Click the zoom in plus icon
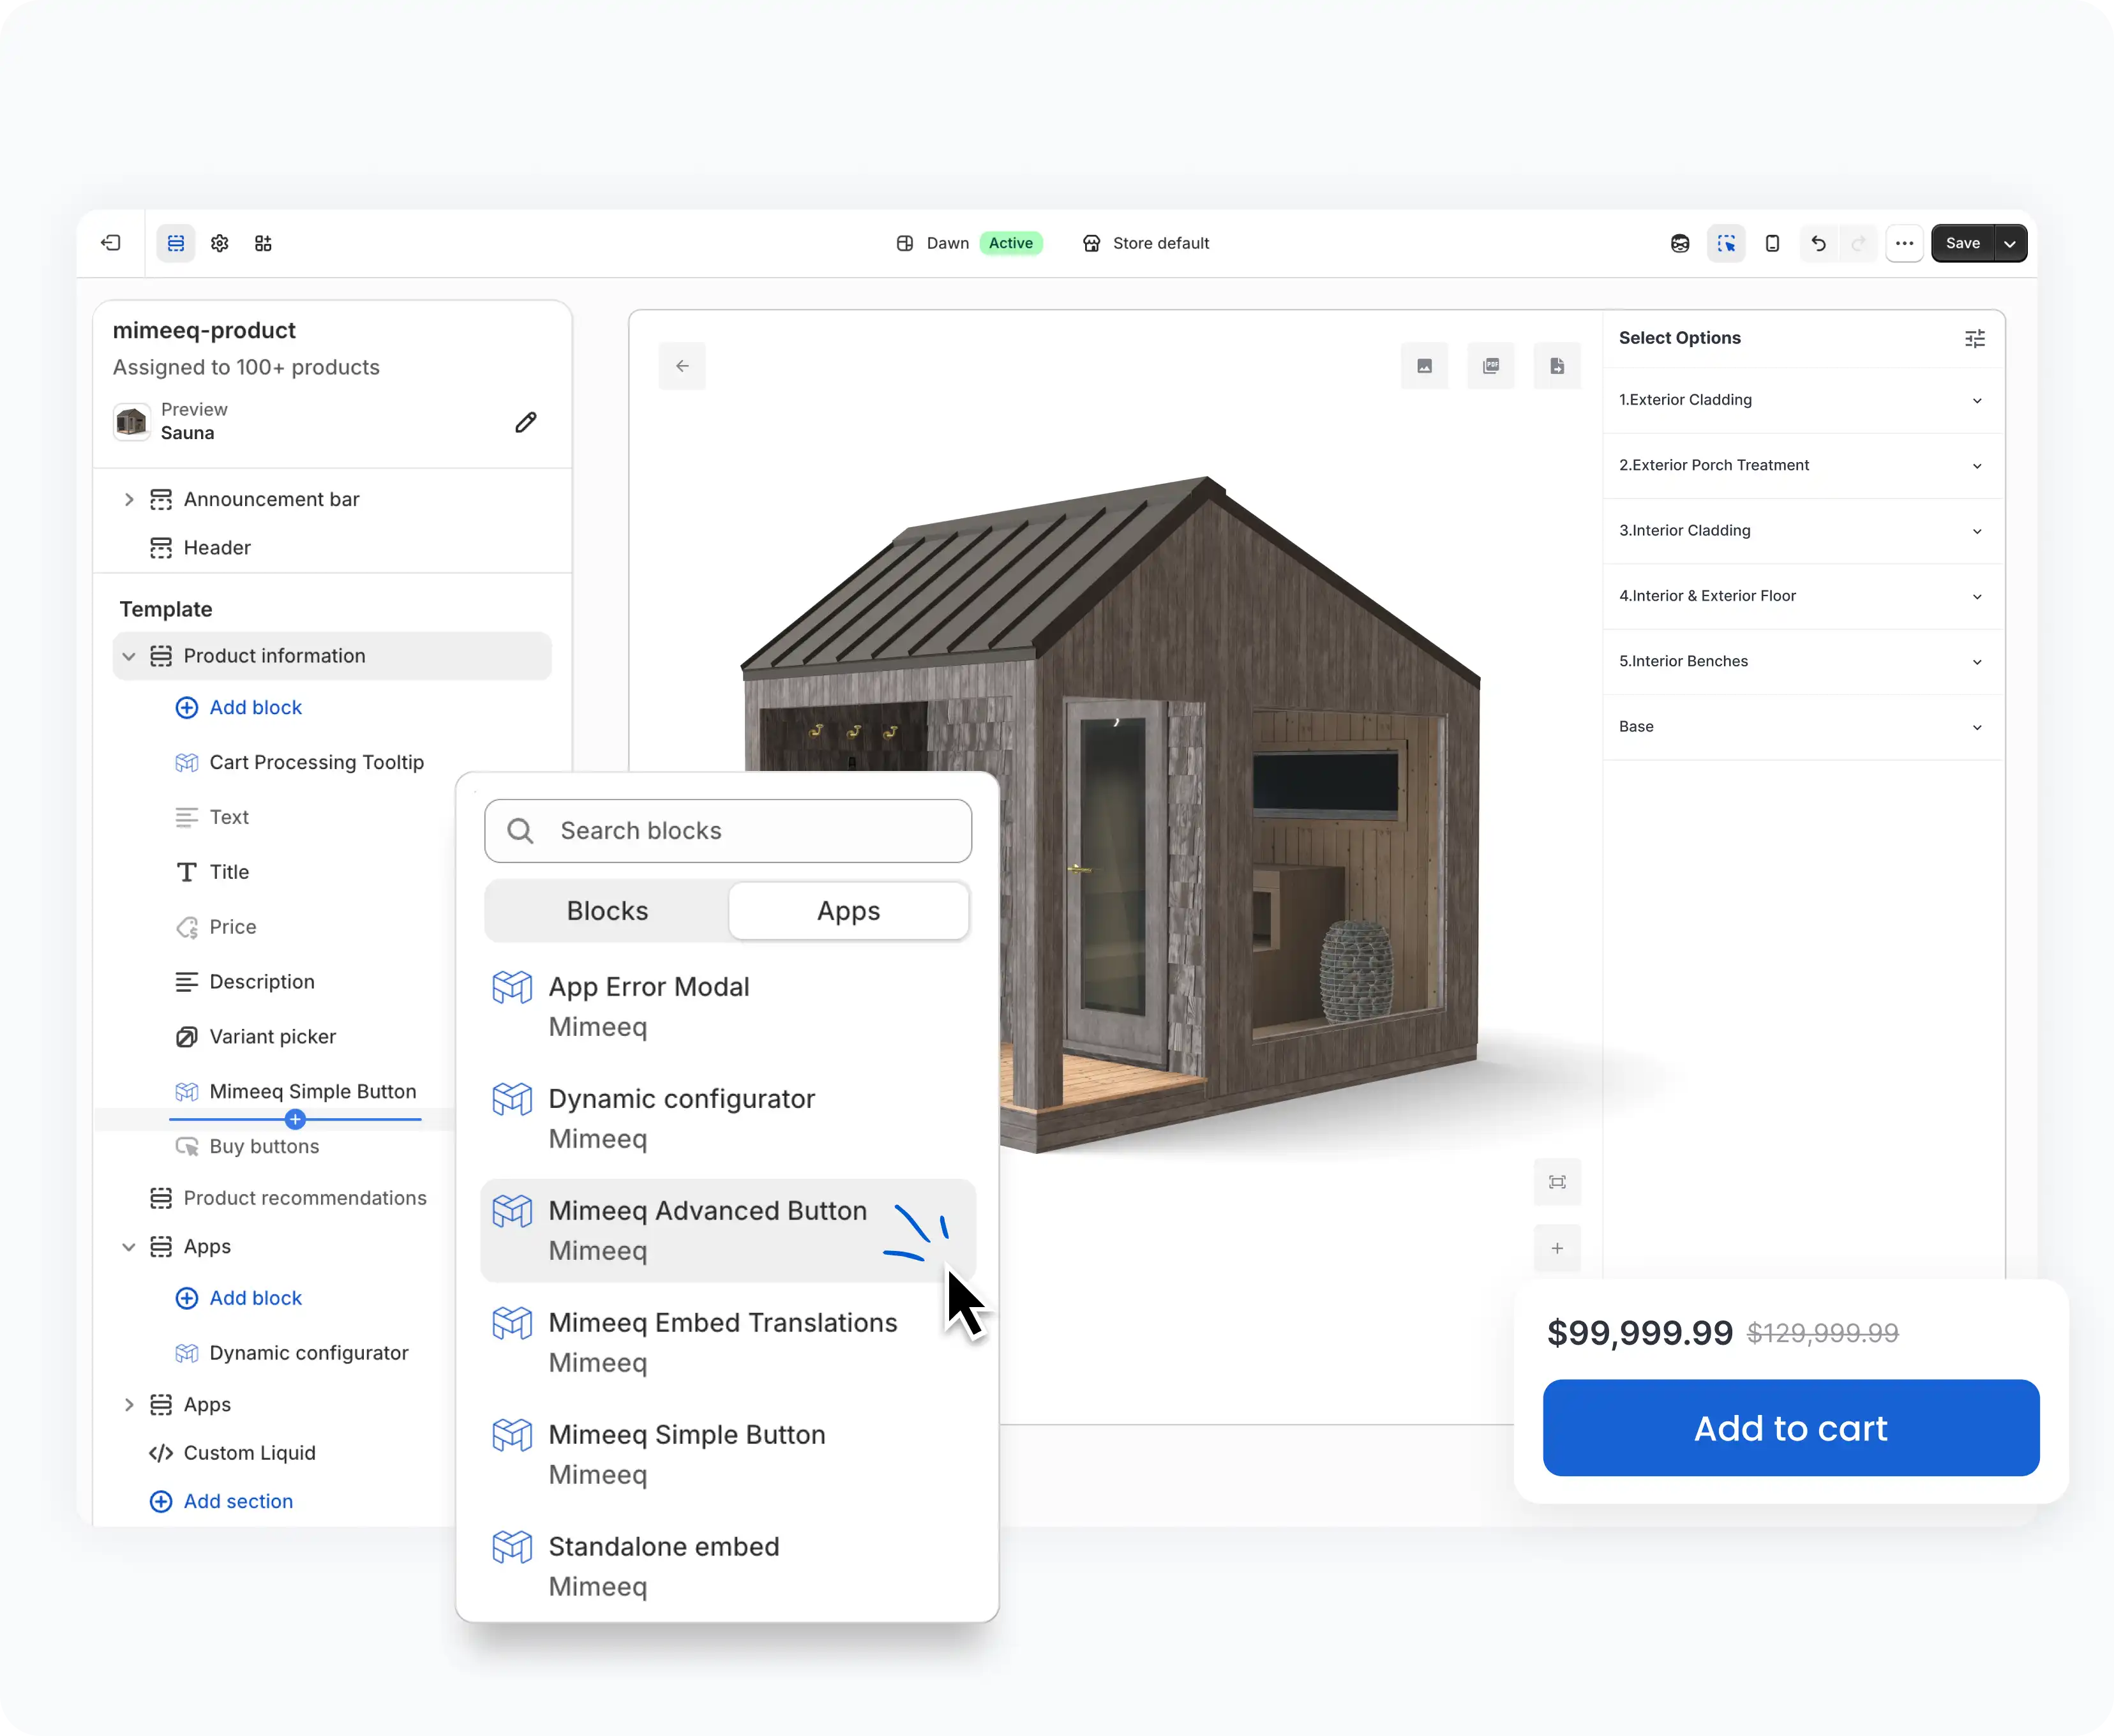 point(1557,1248)
